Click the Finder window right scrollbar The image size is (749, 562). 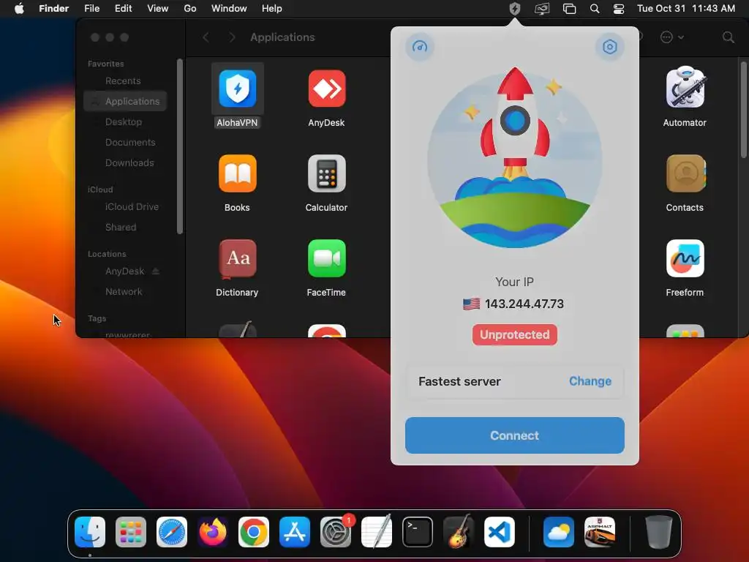coord(743,110)
